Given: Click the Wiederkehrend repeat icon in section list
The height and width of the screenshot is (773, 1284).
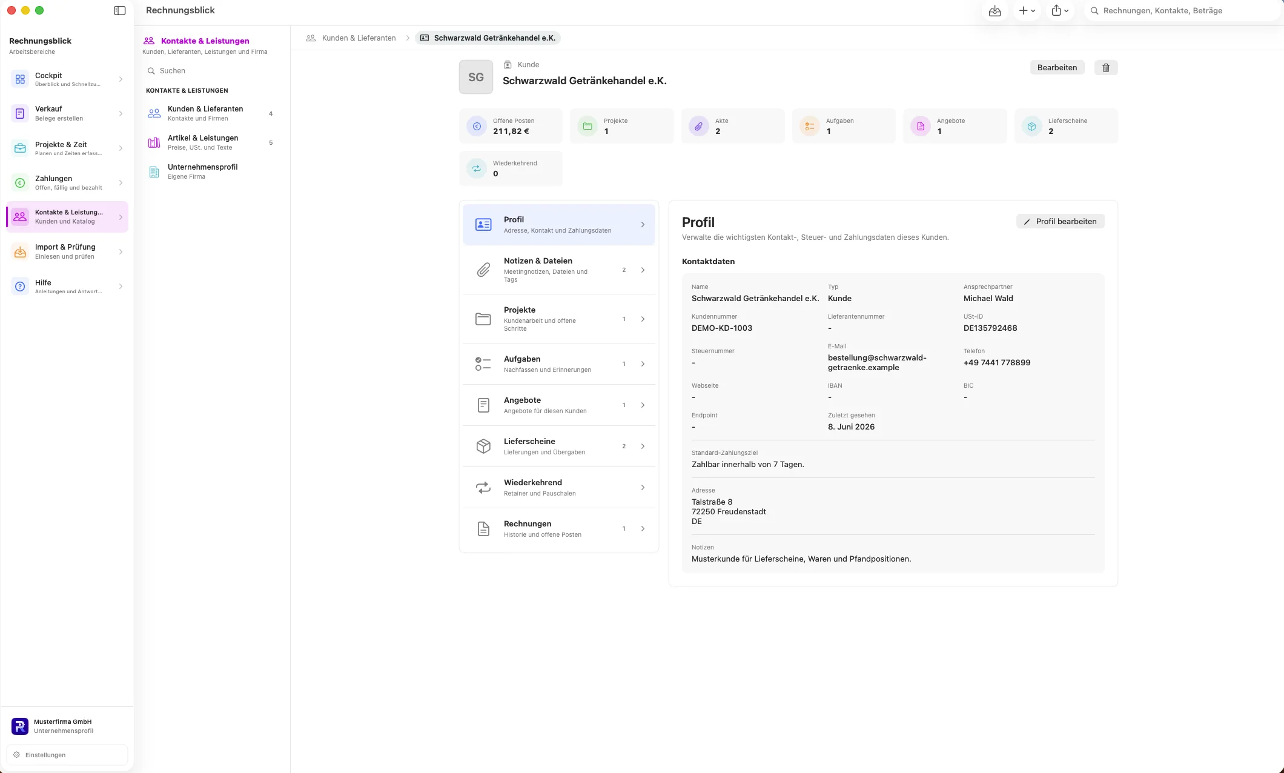Looking at the screenshot, I should pyautogui.click(x=483, y=488).
